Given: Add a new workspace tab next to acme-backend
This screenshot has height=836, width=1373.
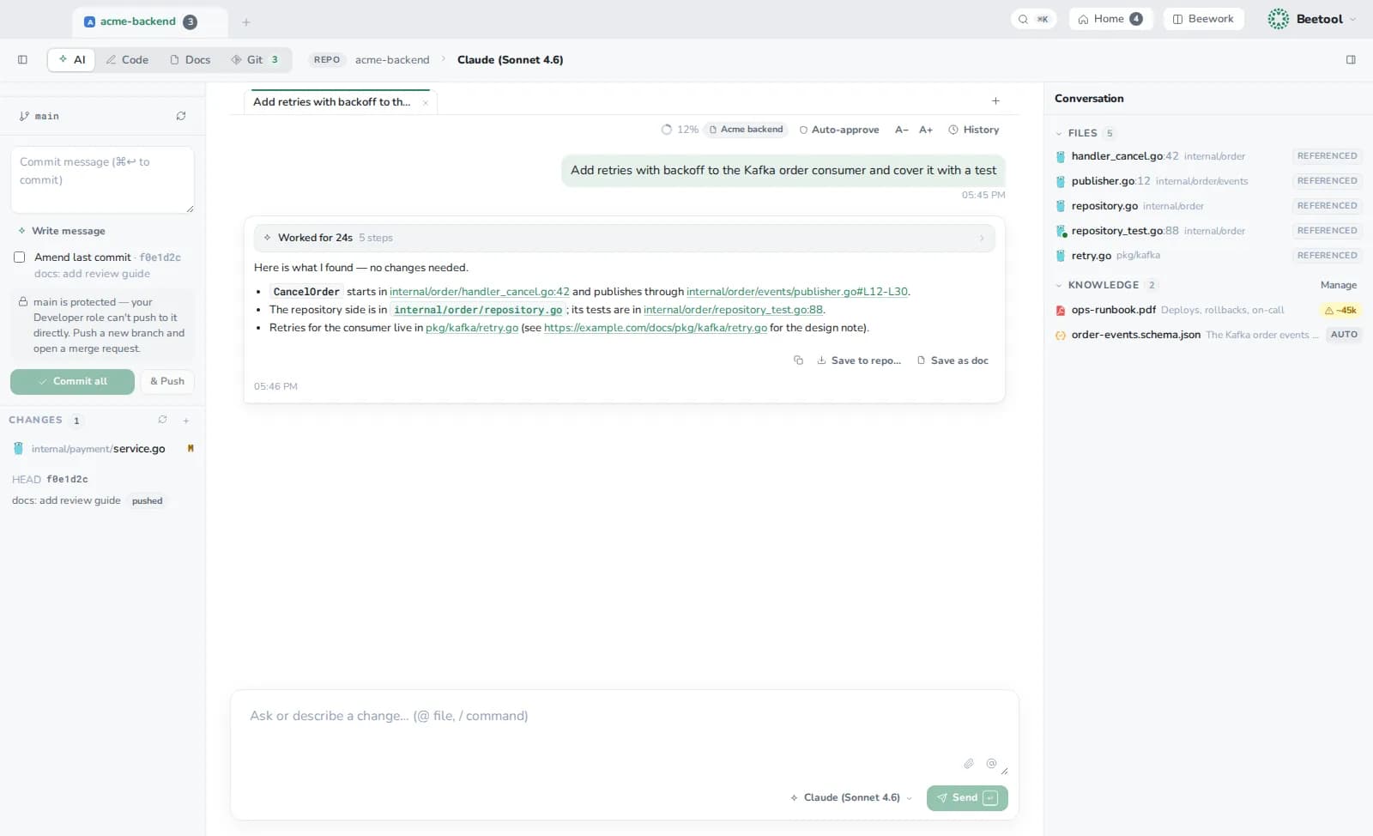Looking at the screenshot, I should [x=246, y=21].
